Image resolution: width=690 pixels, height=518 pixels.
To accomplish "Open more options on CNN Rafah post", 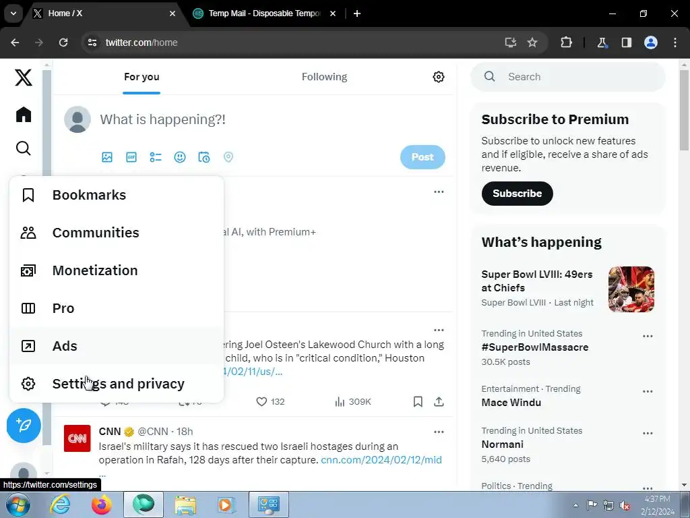I will (x=439, y=432).
